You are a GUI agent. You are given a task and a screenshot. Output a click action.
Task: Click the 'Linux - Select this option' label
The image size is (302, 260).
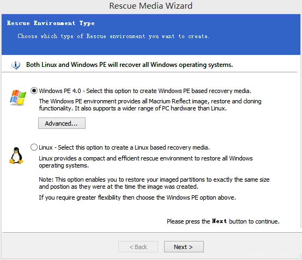[x=124, y=147]
